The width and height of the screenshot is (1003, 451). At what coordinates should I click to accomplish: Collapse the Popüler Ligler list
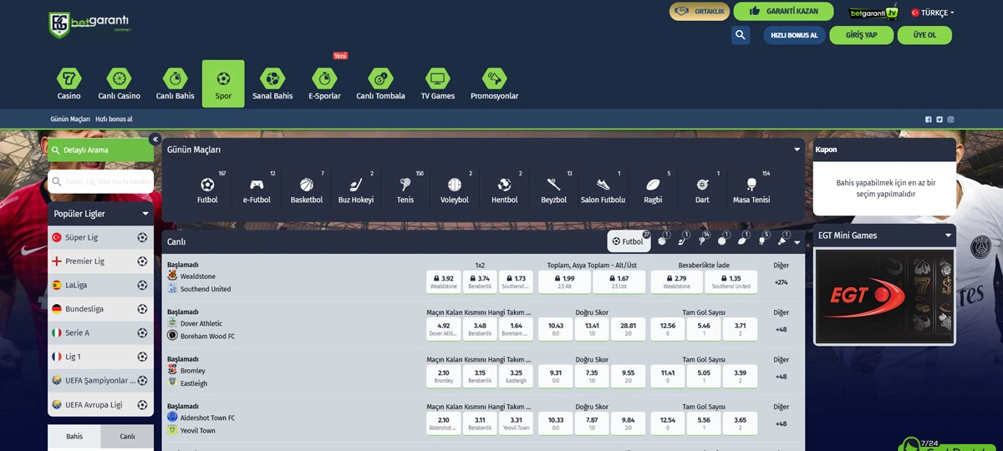tap(145, 214)
